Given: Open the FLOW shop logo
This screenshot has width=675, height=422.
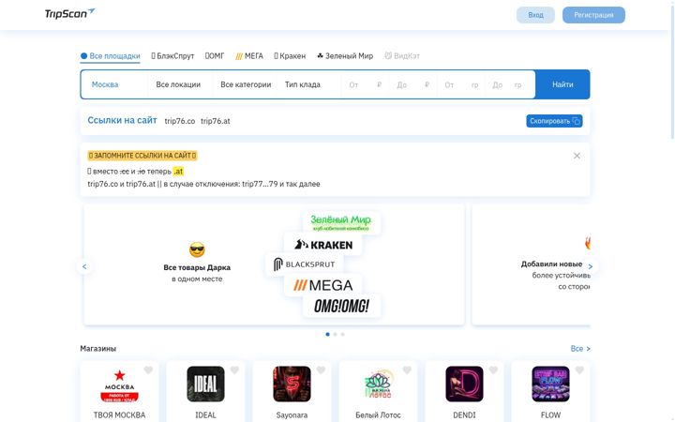Looking at the screenshot, I should coord(550,384).
